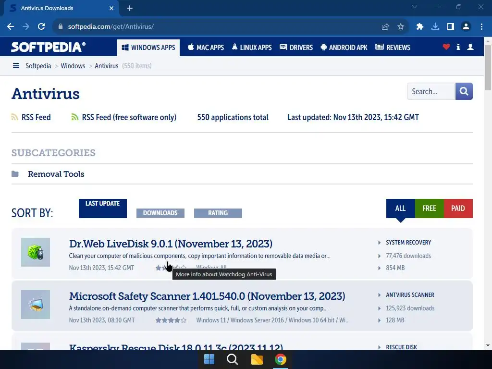492x369 pixels.
Task: Open the hamburger menu beside breadcrumbs
Action: [16, 66]
